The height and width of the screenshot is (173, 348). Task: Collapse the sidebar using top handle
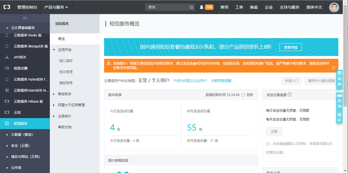[25, 18]
